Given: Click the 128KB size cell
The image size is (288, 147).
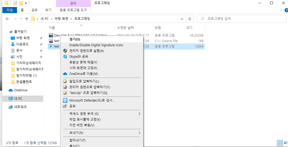Looking at the screenshot, I should point(199,46).
